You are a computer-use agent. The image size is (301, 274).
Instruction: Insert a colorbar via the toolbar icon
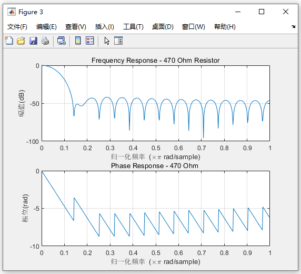pos(78,41)
